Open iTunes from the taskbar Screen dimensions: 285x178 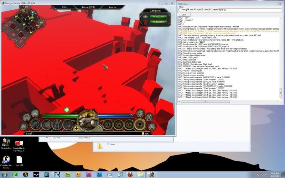click(x=120, y=175)
